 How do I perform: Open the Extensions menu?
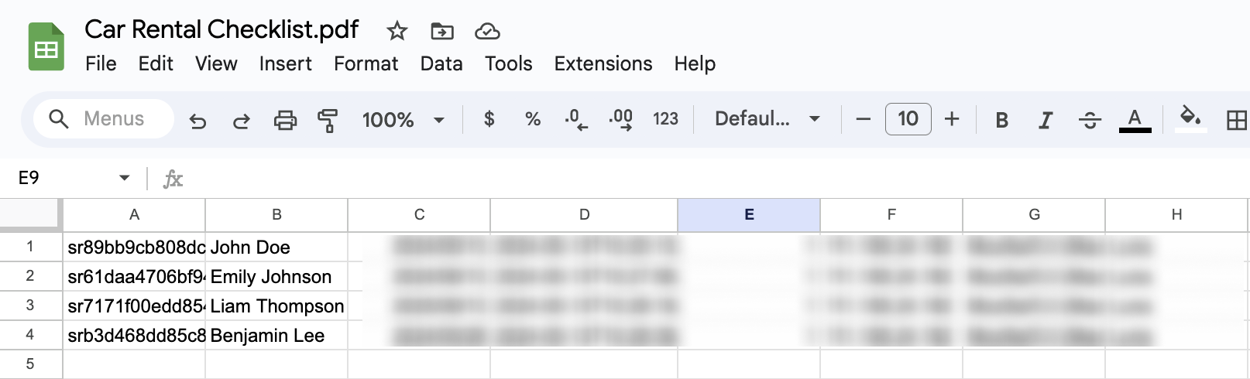pos(603,63)
